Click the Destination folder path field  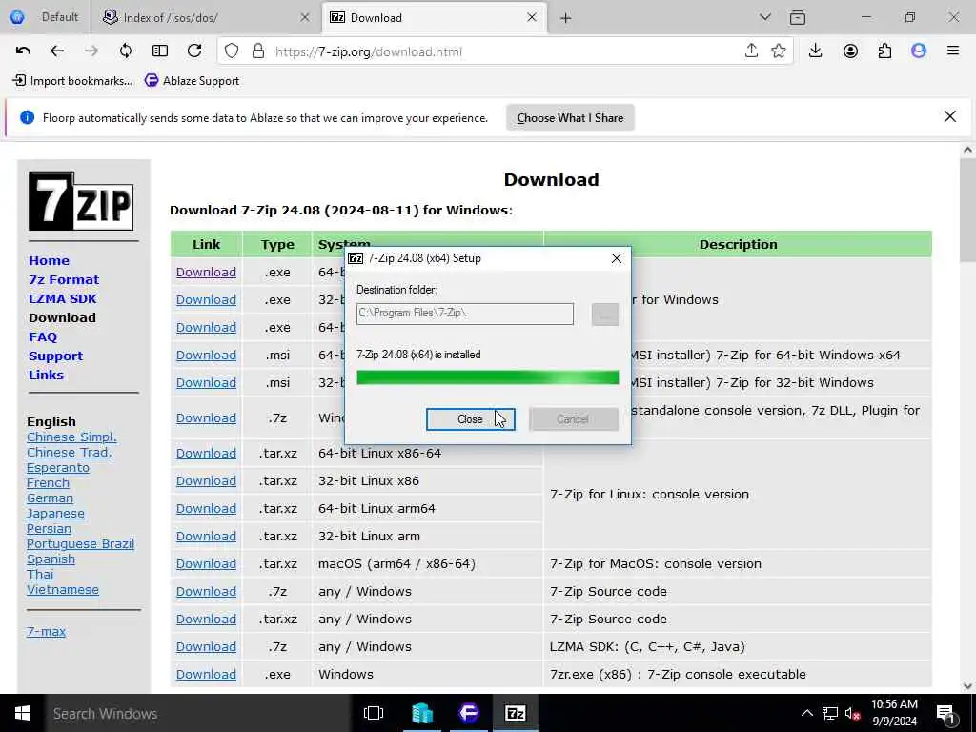465,314
